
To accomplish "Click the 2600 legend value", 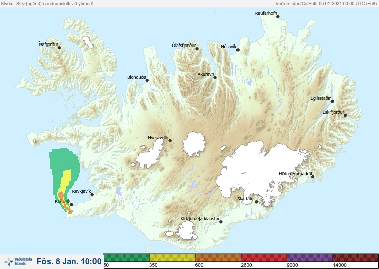I will coord(246,265).
